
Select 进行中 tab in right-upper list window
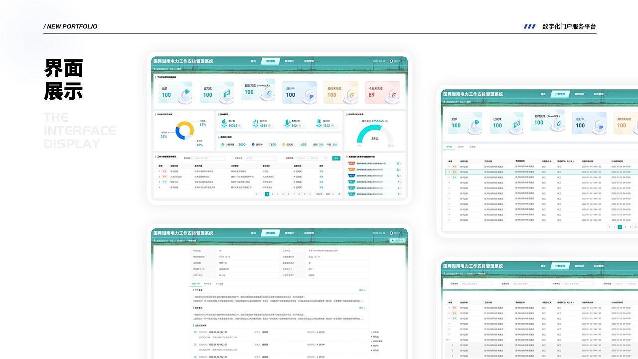point(461,147)
